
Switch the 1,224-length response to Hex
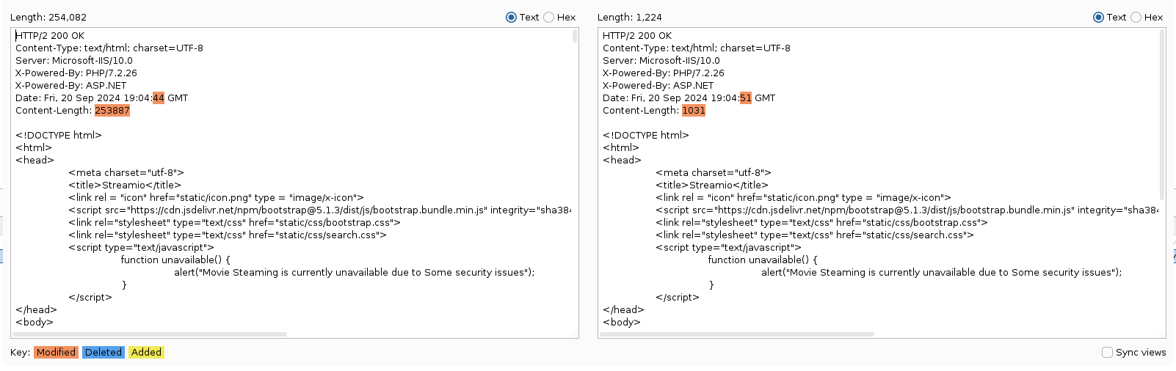pos(1136,18)
